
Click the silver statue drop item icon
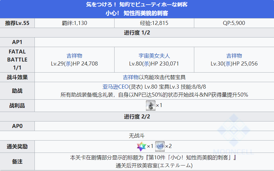point(150,105)
